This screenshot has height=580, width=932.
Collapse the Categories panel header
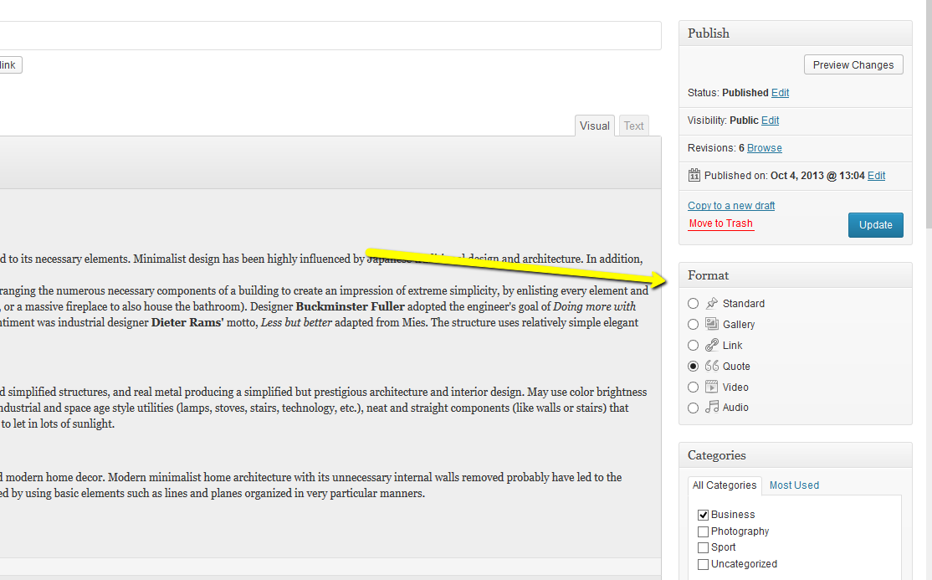point(795,455)
